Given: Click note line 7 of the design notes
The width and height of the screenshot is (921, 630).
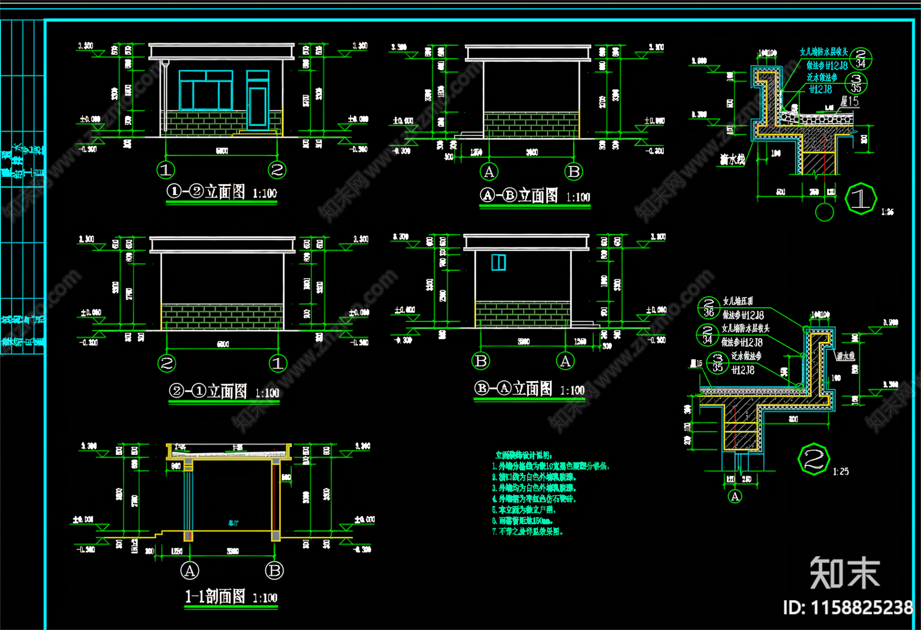Looking at the screenshot, I should pyautogui.click(x=527, y=532).
